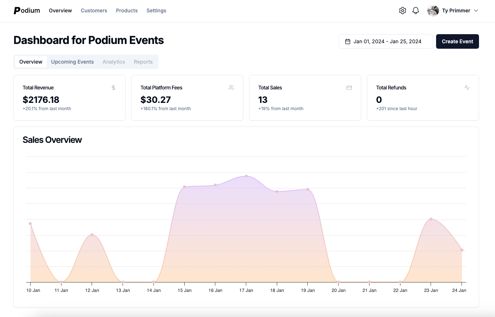Screen dimensions: 495x317
Task: Select the Overview dashboard tab
Action: pyautogui.click(x=31, y=62)
